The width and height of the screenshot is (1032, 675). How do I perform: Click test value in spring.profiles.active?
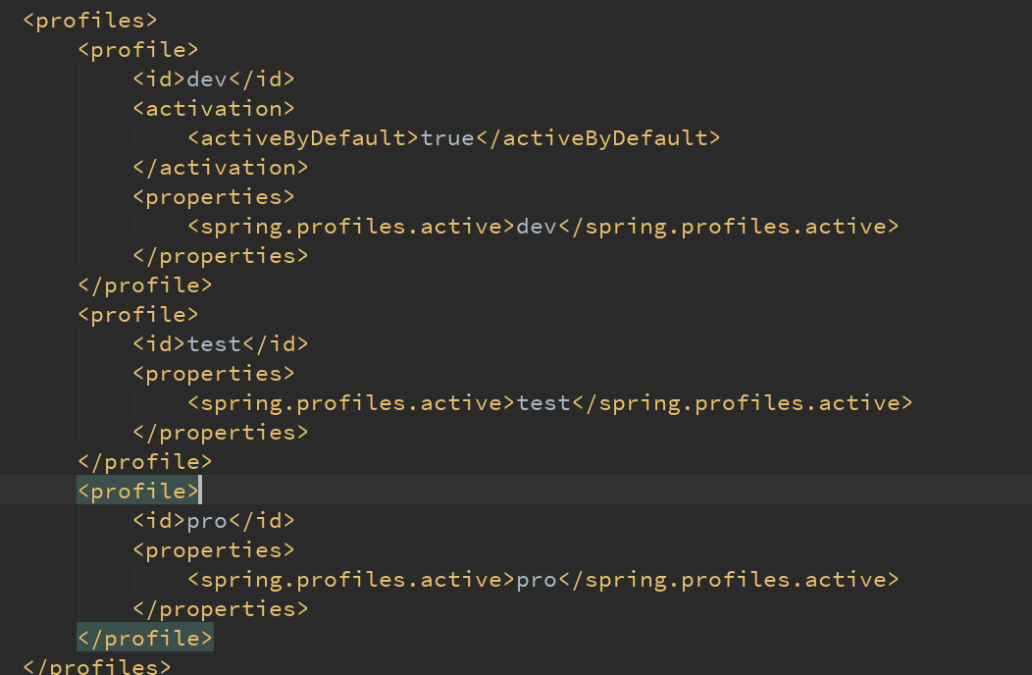[x=542, y=403]
